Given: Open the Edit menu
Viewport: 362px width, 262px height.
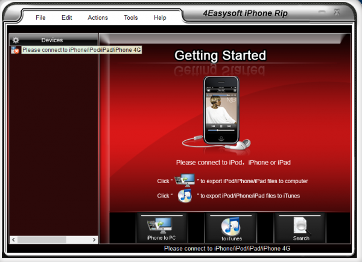Looking at the screenshot, I should (67, 17).
